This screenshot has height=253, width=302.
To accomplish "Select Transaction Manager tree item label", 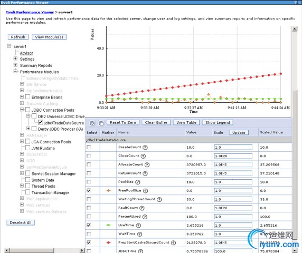I will point(50,192).
